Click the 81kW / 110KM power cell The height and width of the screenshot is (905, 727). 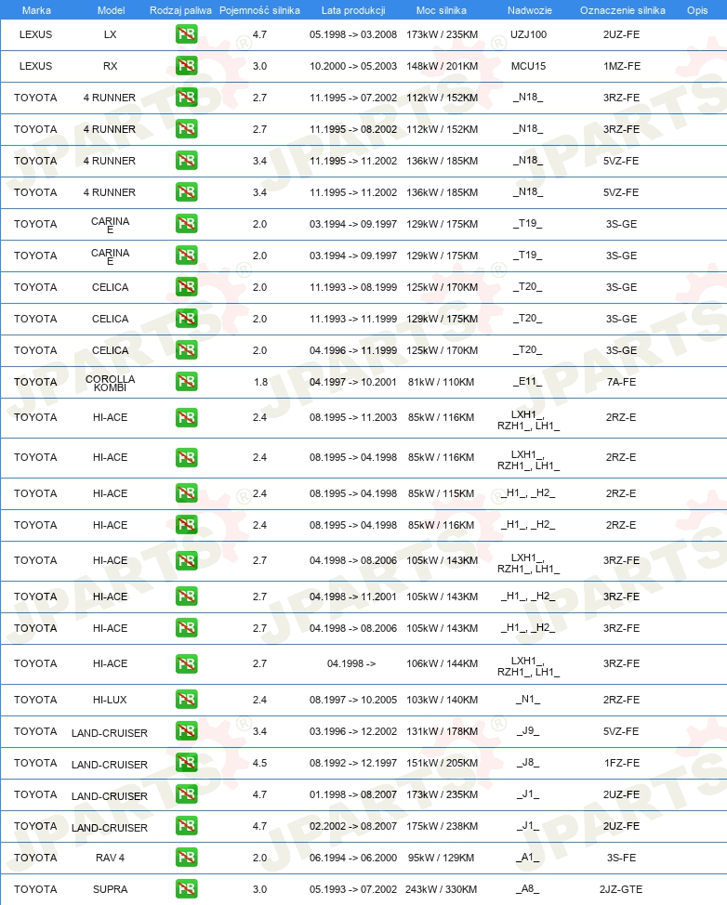442,382
